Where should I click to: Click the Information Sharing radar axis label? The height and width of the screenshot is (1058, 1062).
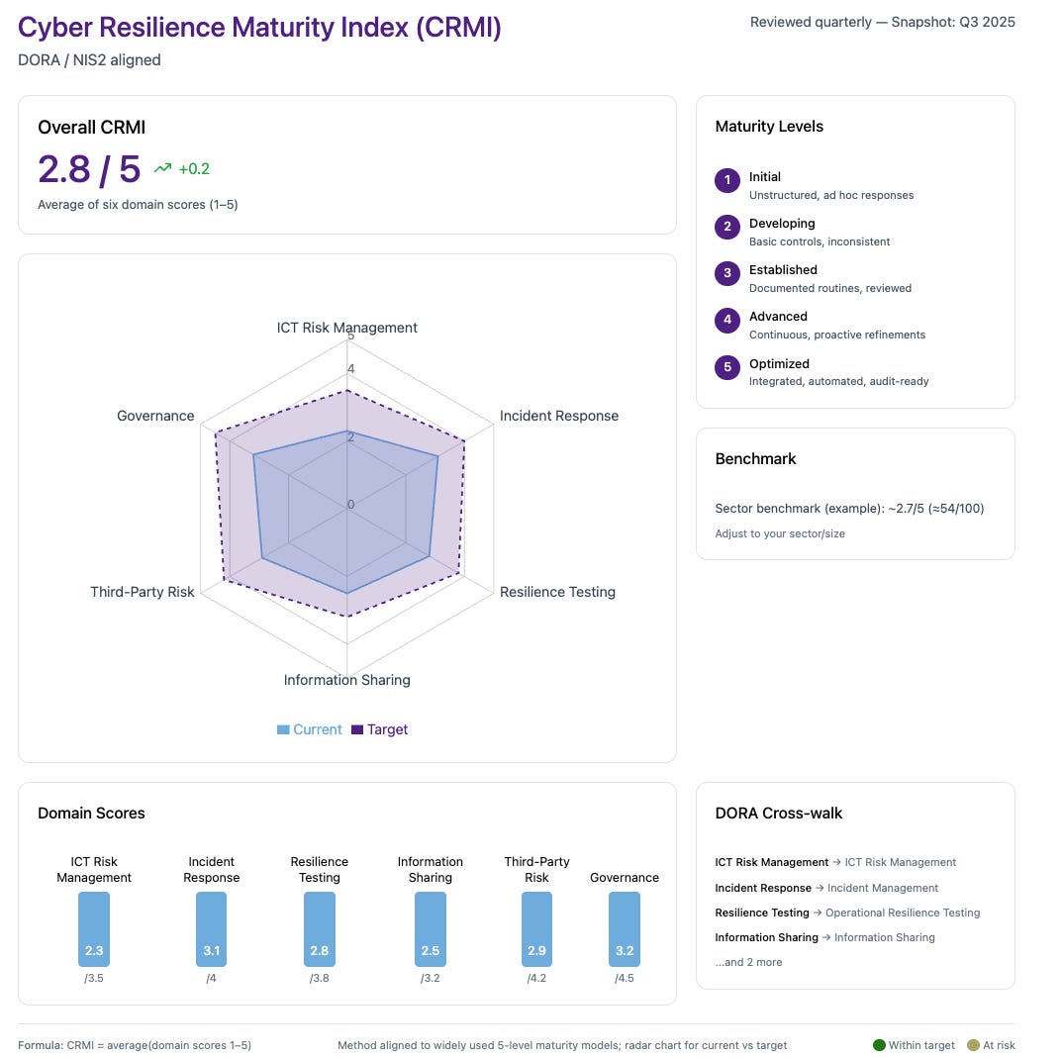pos(346,680)
